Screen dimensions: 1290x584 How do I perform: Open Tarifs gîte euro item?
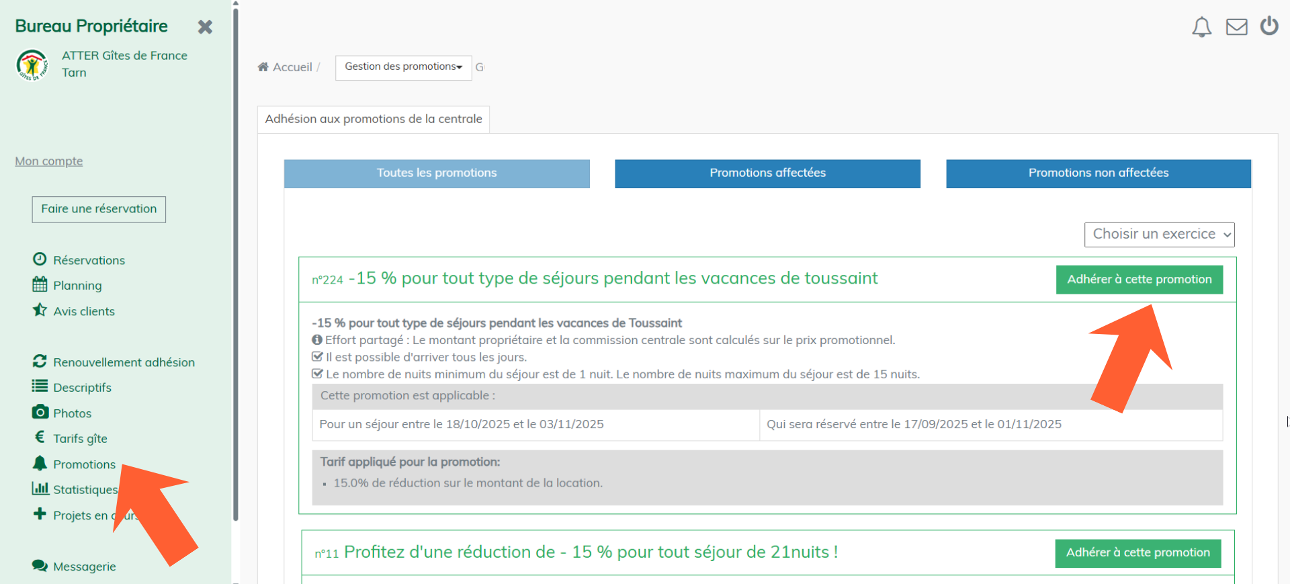pyautogui.click(x=80, y=439)
